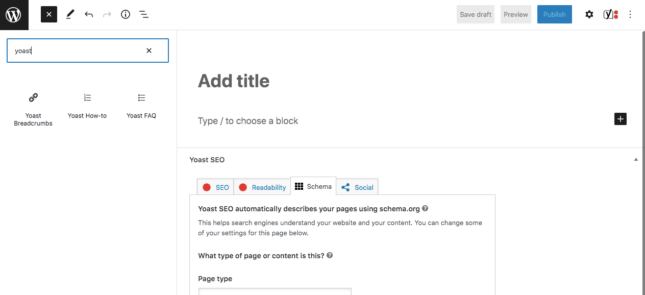Click the black plus add-block button
This screenshot has height=295, width=645.
621,119
